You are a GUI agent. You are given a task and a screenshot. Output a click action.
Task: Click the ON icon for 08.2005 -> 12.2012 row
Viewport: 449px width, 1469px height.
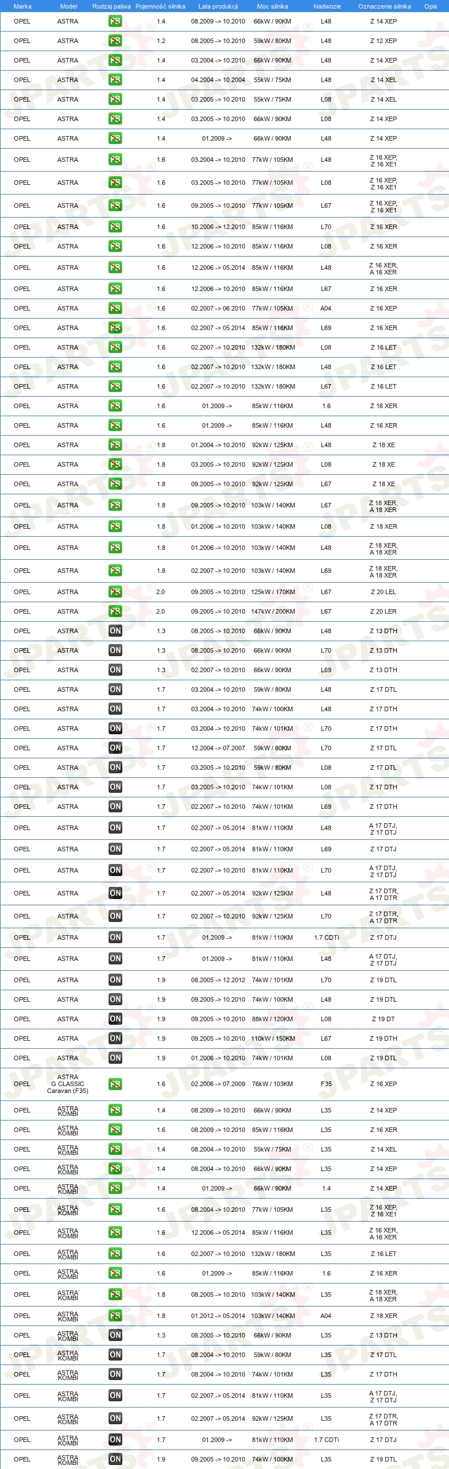tap(115, 980)
